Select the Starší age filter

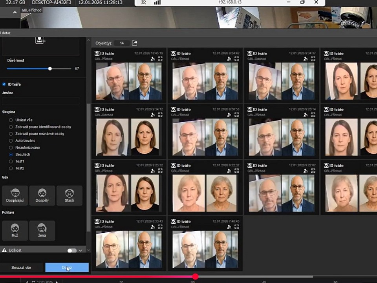pyautogui.click(x=69, y=195)
